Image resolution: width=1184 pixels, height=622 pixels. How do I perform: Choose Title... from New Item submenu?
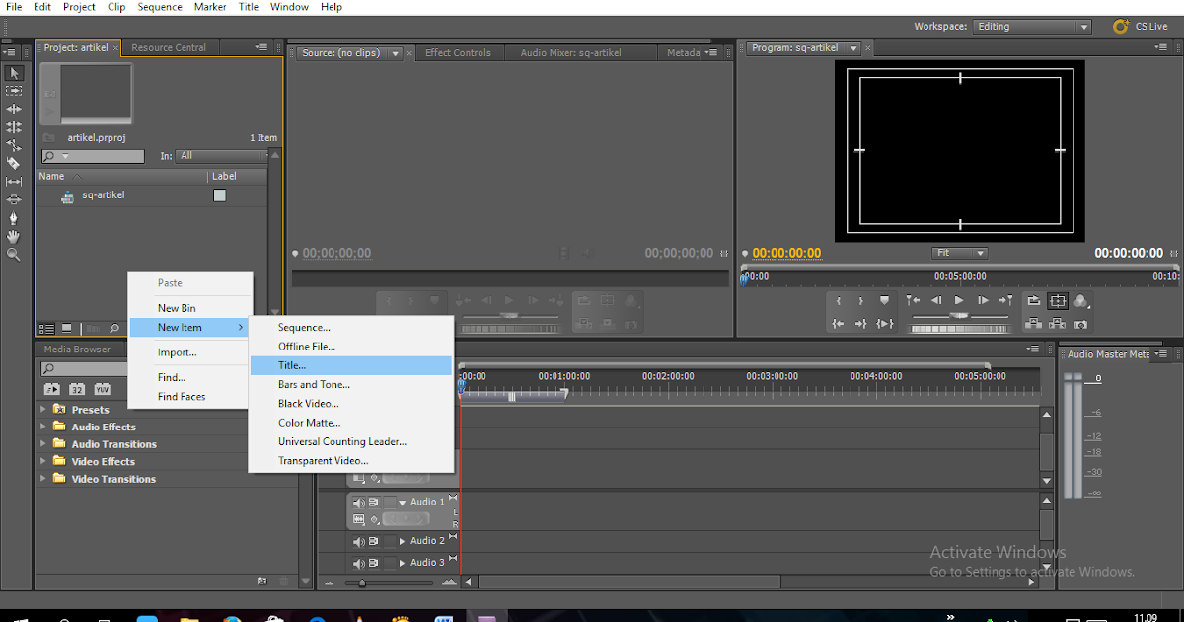point(292,365)
